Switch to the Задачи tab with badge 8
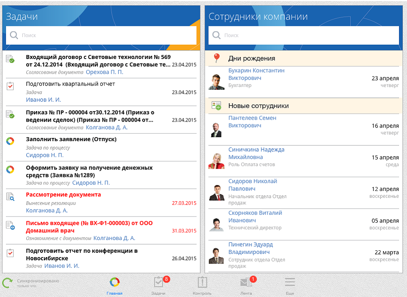Screen dimensions: 407x297 (158, 286)
